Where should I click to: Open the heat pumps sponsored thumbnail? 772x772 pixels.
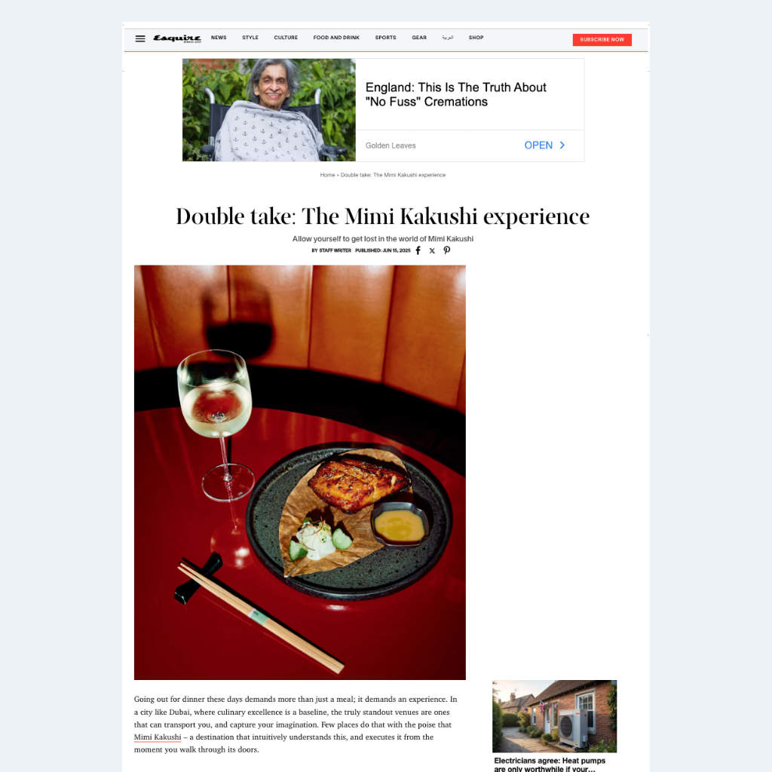click(554, 716)
